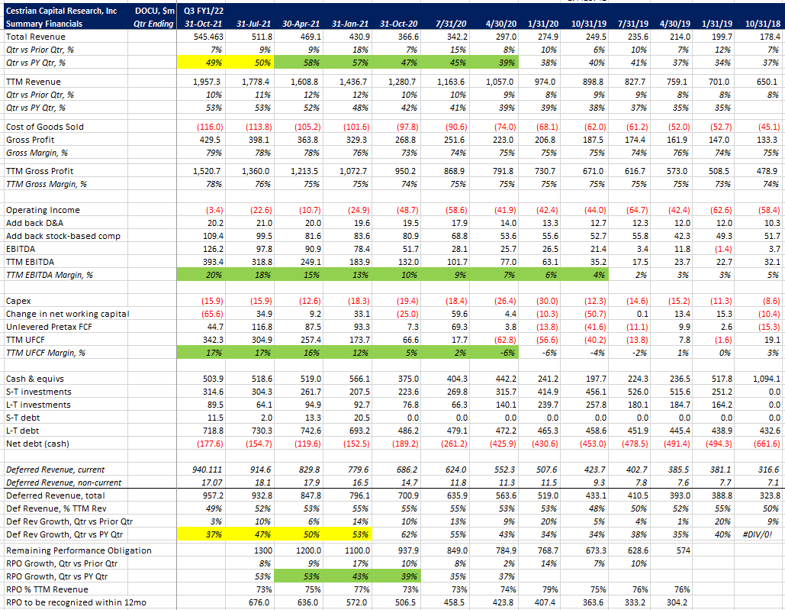Select the green 58% growth cell
Image resolution: width=785 pixels, height=610 pixels.
298,63
